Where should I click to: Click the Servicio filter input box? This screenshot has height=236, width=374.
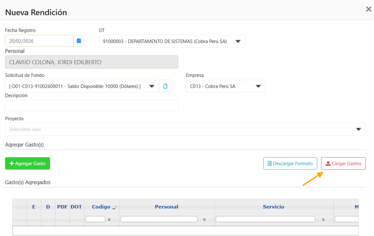[x=265, y=219]
